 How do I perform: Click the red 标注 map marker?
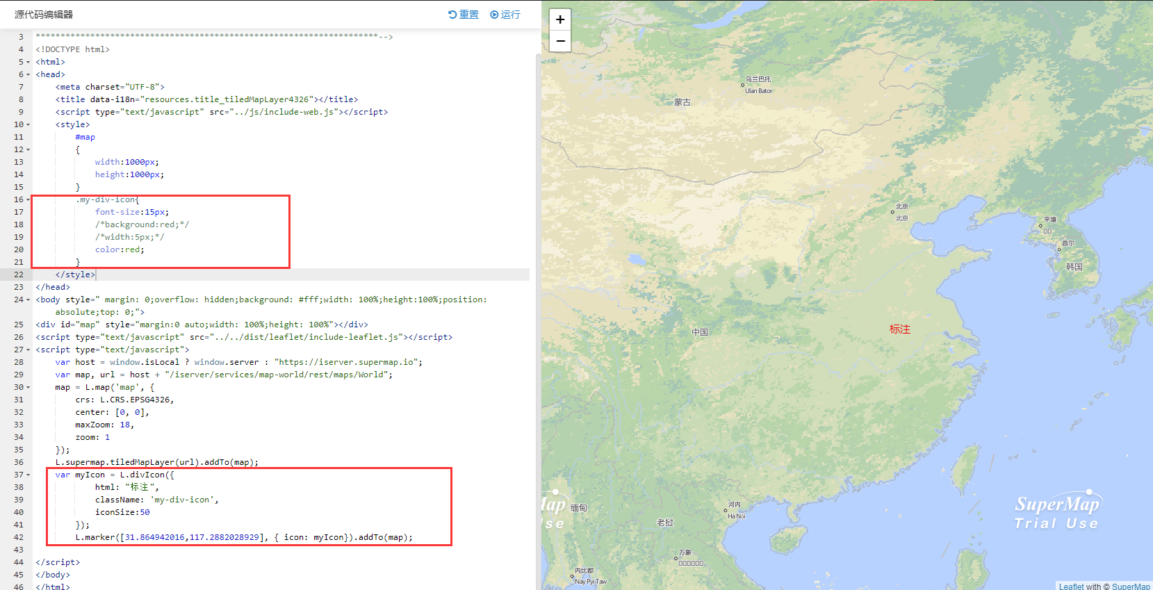coord(900,329)
